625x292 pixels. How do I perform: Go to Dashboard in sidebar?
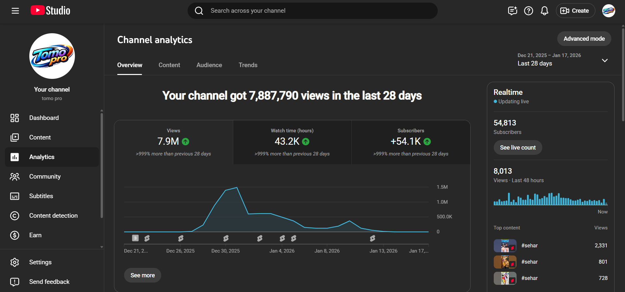point(44,118)
